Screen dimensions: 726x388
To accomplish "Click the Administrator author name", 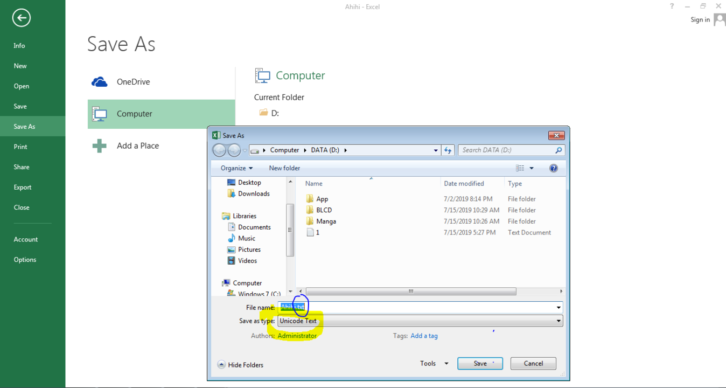I will (x=297, y=336).
